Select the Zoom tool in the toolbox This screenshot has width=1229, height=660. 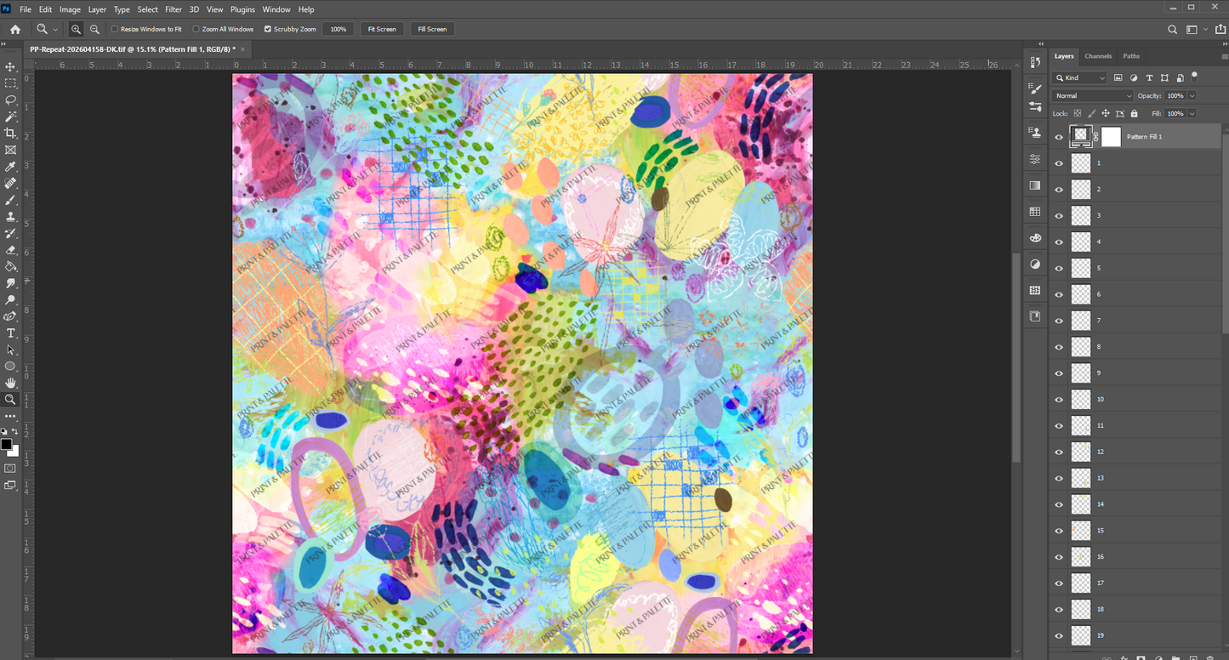pyautogui.click(x=10, y=399)
